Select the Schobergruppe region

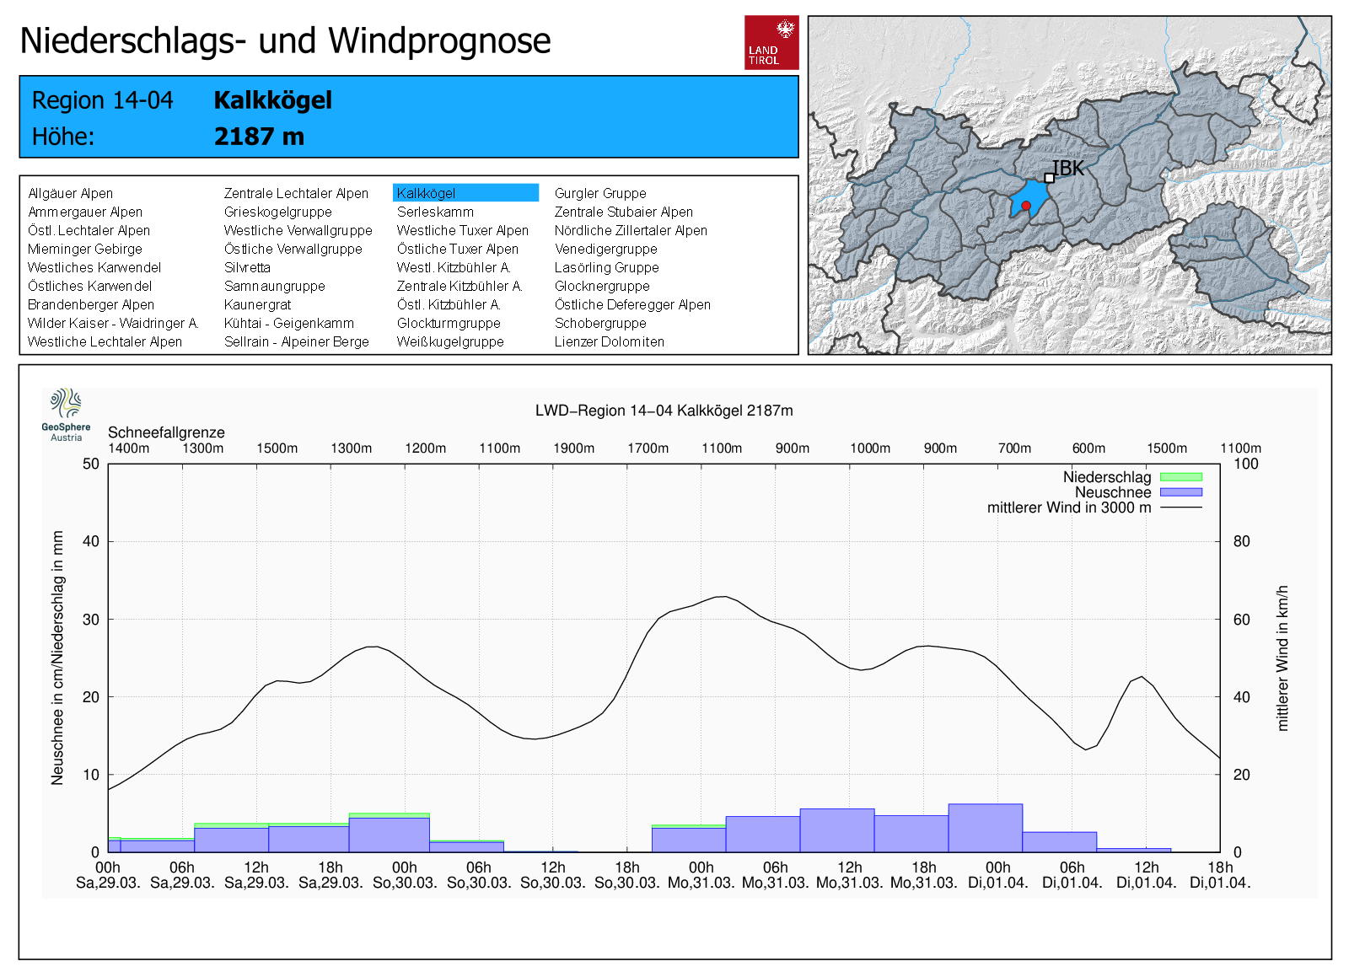coord(600,323)
